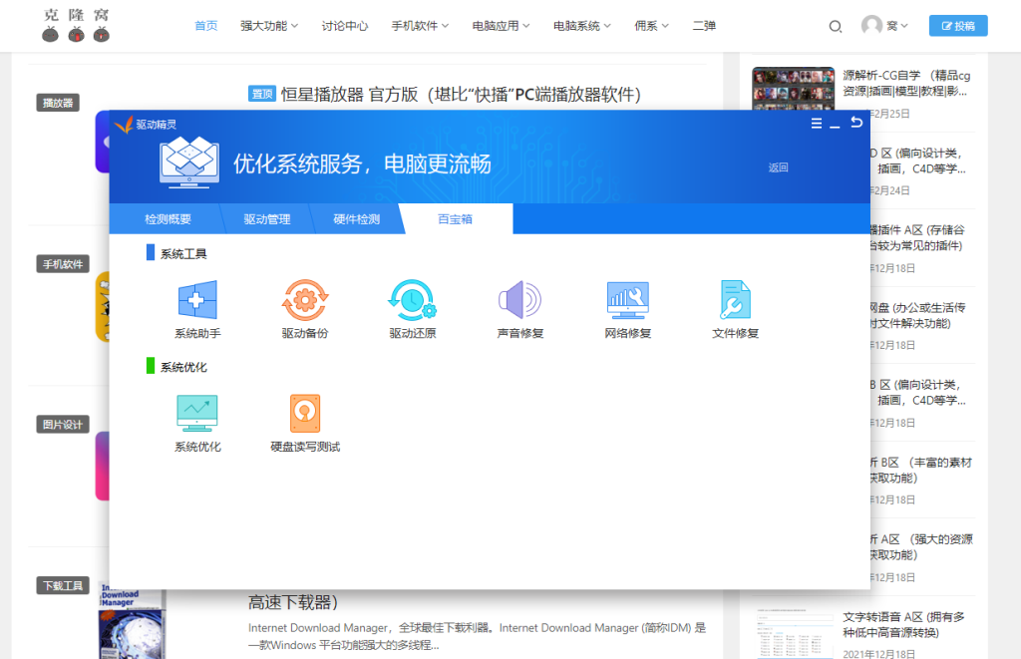Open 讨论中心 in website navigation

[x=344, y=25]
